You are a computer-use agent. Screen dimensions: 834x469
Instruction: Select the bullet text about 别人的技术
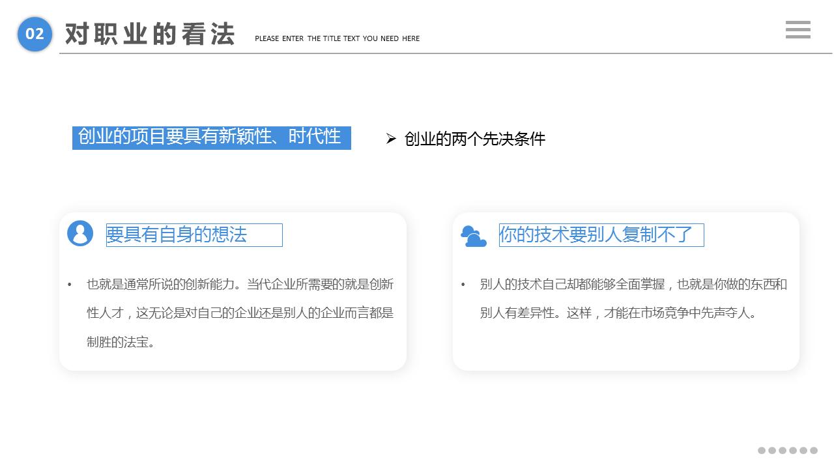632,298
